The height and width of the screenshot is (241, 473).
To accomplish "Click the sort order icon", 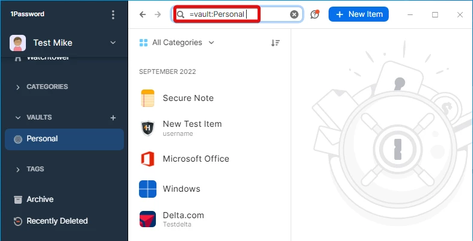I will 276,43.
